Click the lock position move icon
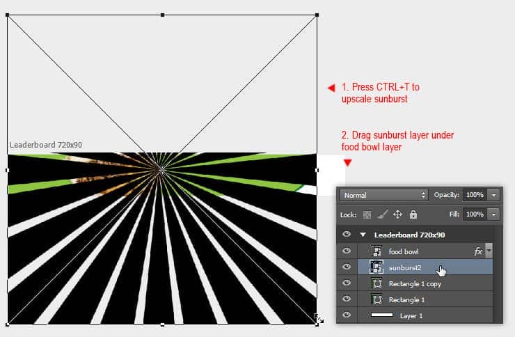Viewport: 515px width, 337px height. pos(397,214)
